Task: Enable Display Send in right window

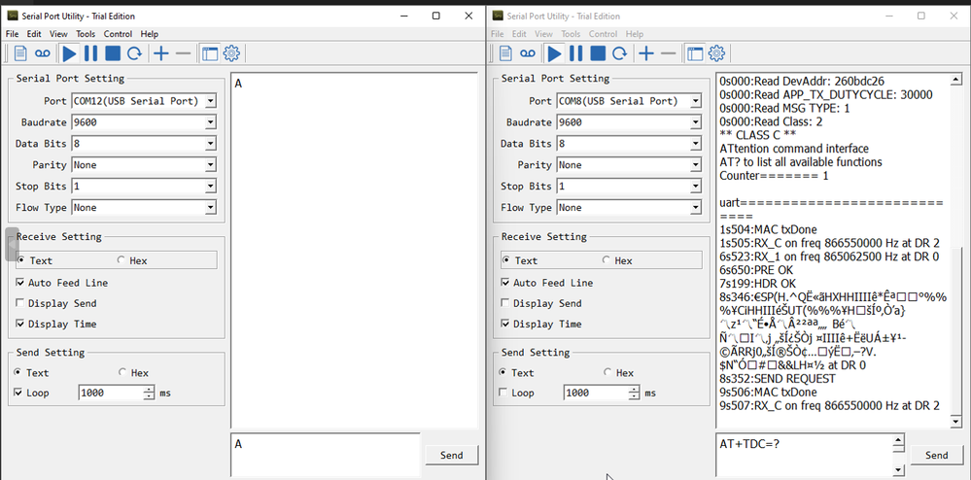Action: [505, 303]
